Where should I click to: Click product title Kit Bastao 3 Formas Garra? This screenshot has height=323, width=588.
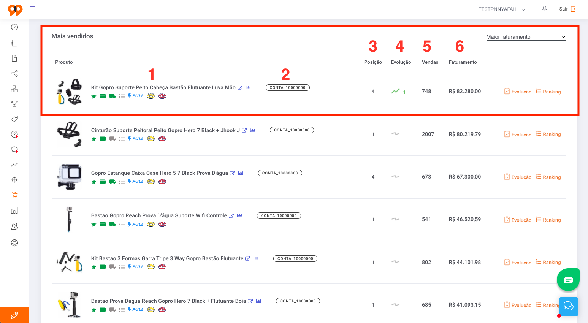(x=167, y=258)
